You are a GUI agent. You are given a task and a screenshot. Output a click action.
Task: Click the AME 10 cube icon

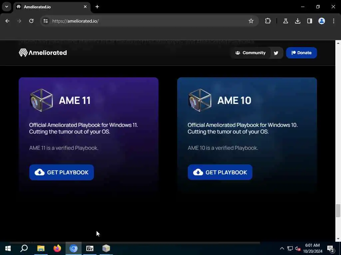(x=200, y=100)
